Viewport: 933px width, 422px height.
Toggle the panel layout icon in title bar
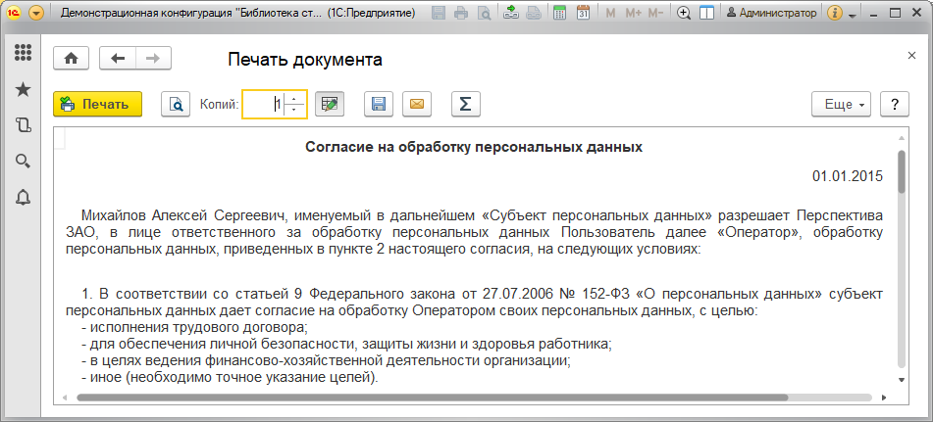[706, 13]
